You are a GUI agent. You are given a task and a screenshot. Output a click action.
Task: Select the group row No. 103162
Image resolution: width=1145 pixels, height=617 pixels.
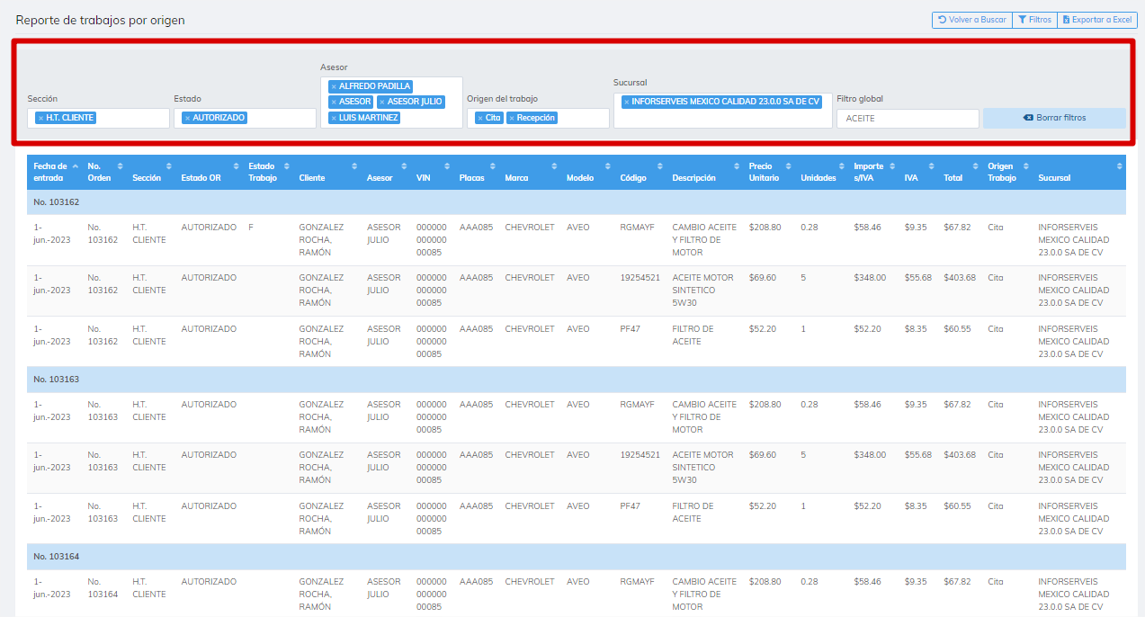coord(577,202)
